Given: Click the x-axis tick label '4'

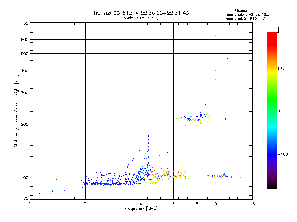Looking at the screenshot, I should coord(141,204).
